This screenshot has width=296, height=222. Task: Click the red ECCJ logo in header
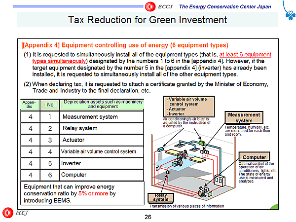coord(150,6)
